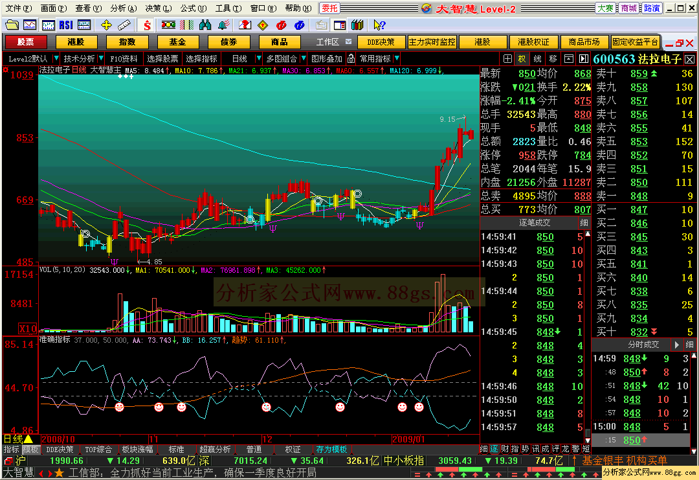Click the chart with question mark icon

pos(245,25)
